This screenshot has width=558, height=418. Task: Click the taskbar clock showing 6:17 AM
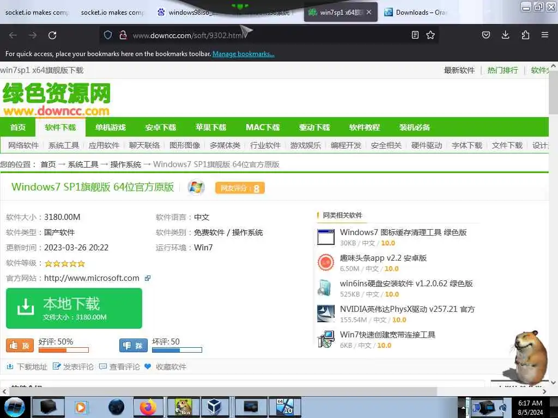[530, 408]
